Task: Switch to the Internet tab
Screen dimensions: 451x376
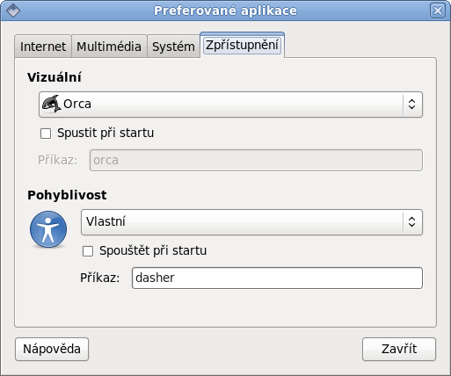Action: pyautogui.click(x=43, y=47)
